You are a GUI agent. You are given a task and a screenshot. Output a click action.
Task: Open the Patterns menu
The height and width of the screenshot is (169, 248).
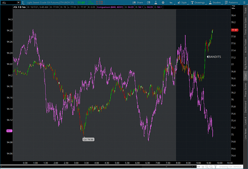point(232,2)
